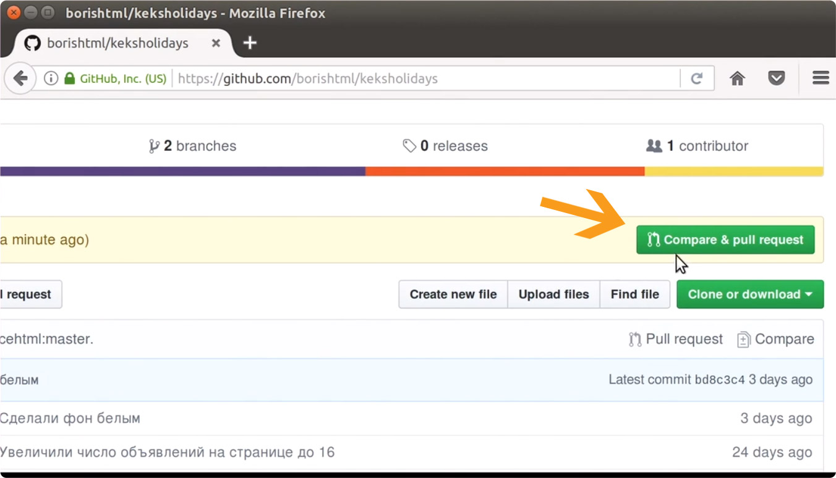
Task: Click the Find file button
Action: (635, 295)
